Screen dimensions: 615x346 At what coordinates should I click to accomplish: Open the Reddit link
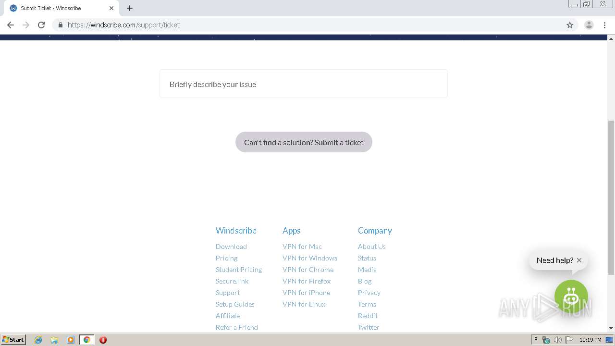[368, 316]
